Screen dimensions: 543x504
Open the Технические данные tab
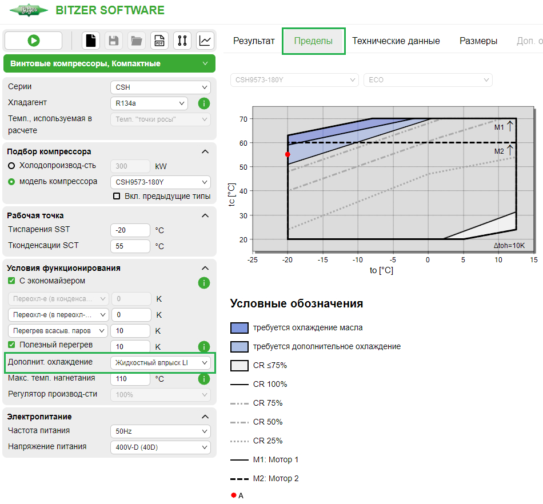click(x=396, y=41)
